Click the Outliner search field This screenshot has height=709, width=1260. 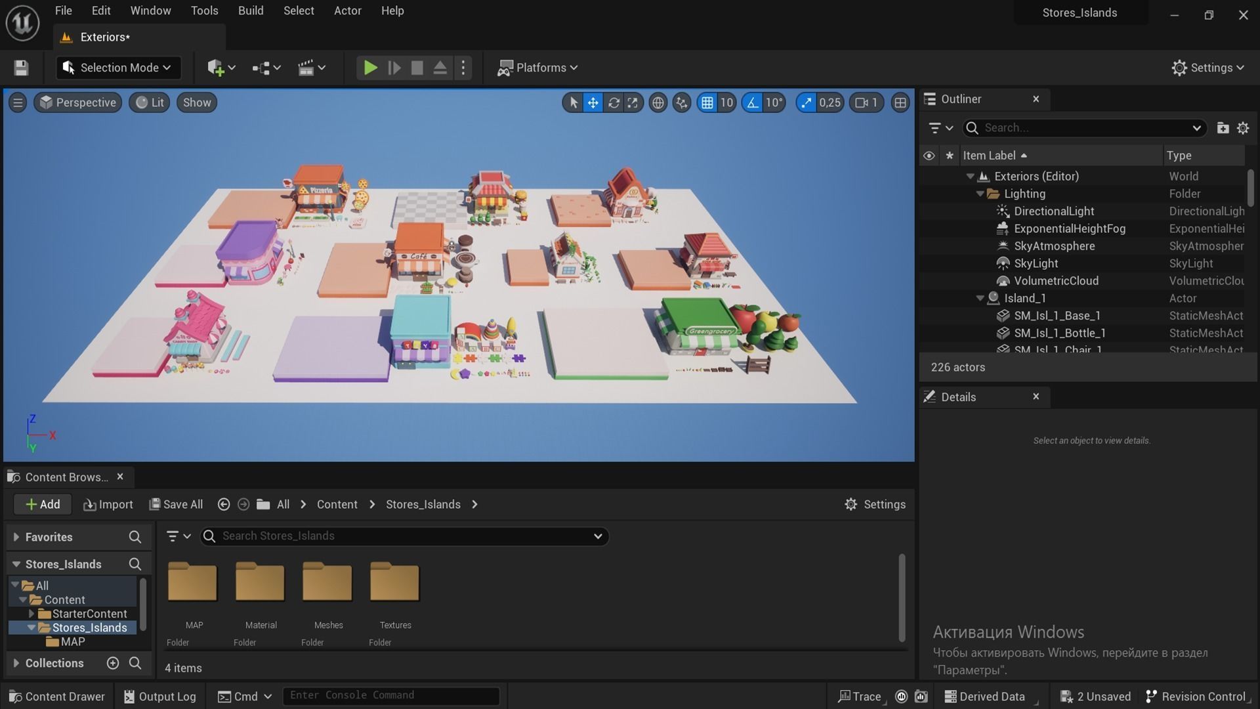[1084, 128]
